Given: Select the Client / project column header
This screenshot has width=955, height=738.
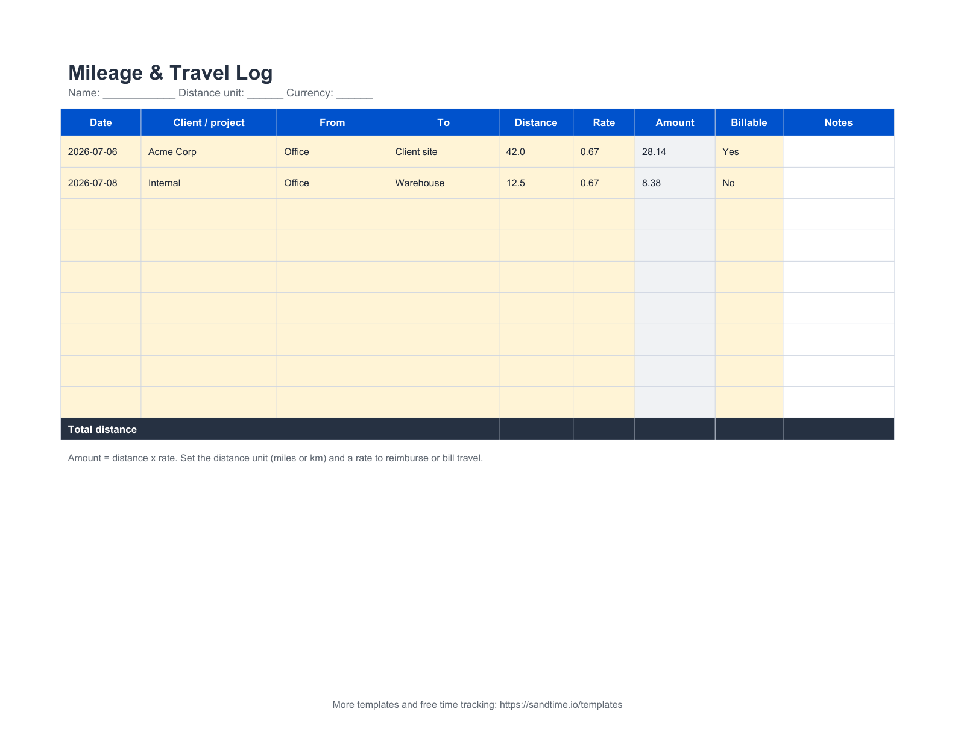Looking at the screenshot, I should (209, 122).
